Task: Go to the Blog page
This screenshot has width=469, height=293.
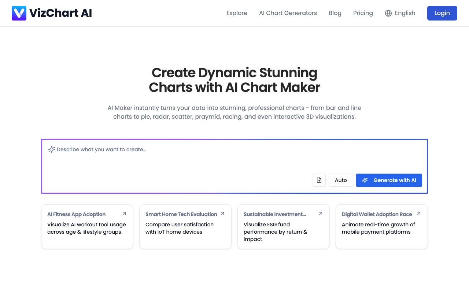Action: (x=335, y=13)
